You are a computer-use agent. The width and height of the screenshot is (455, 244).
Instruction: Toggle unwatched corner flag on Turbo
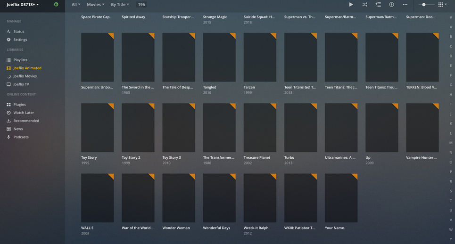click(314, 106)
